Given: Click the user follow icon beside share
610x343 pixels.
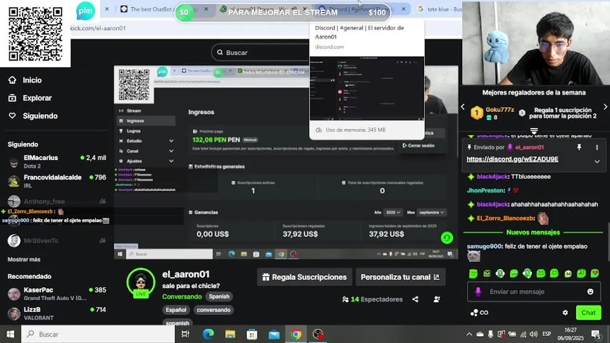Looking at the screenshot, I should point(437,299).
